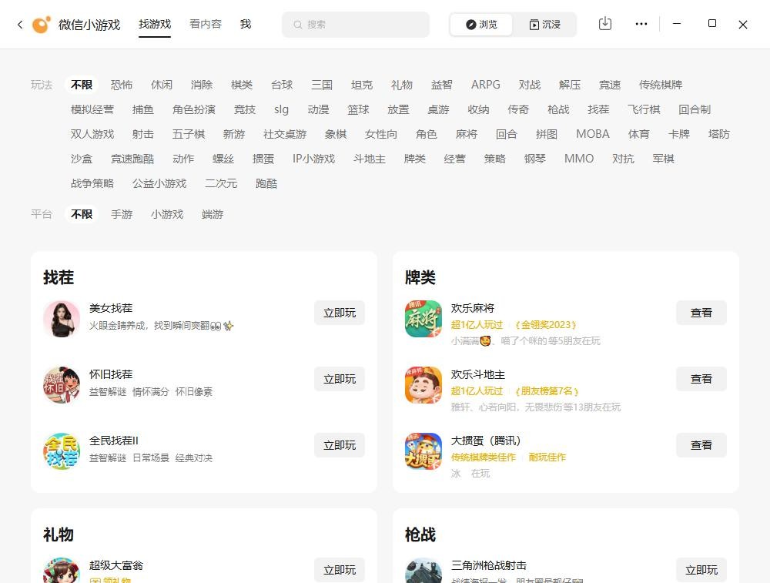
Task: Open 欢乐斗地主 game icon
Action: [423, 385]
